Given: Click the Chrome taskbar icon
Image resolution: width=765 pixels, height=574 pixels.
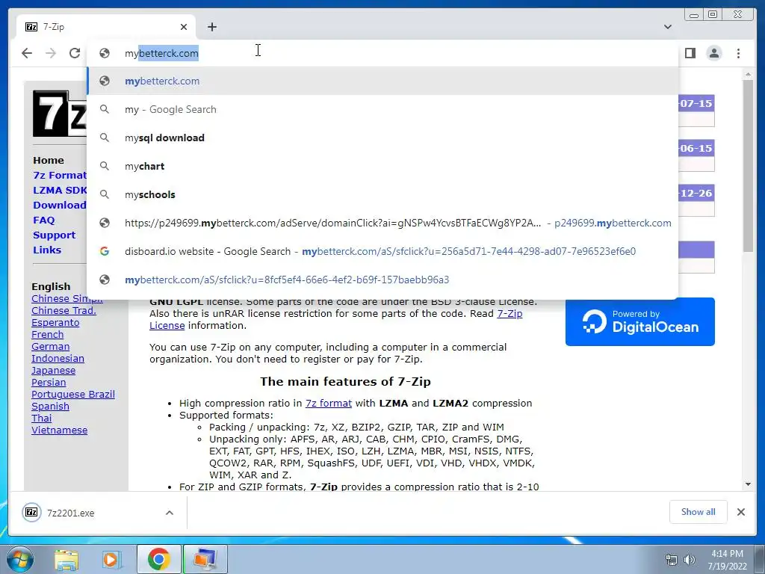Looking at the screenshot, I should tap(158, 560).
